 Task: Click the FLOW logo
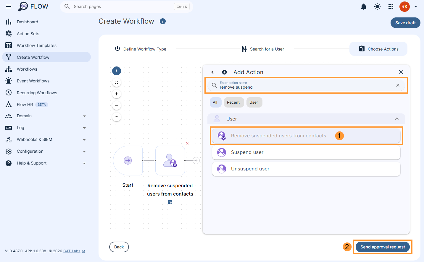(33, 6)
